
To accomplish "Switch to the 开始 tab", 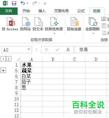I will tap(26, 11).
